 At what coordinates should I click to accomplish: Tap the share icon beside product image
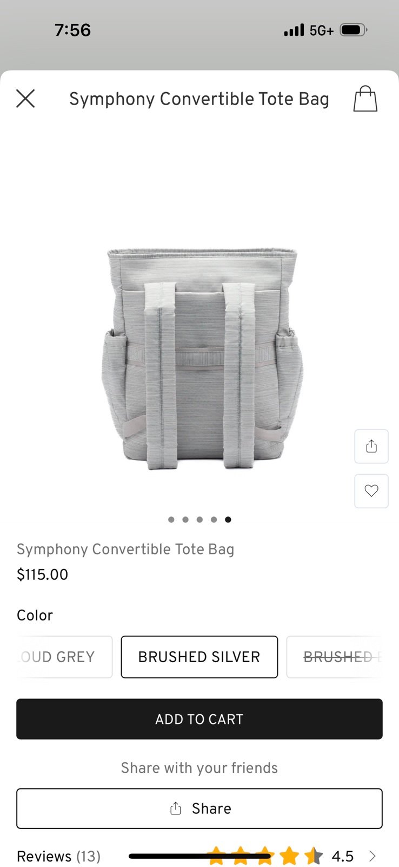coord(371,447)
